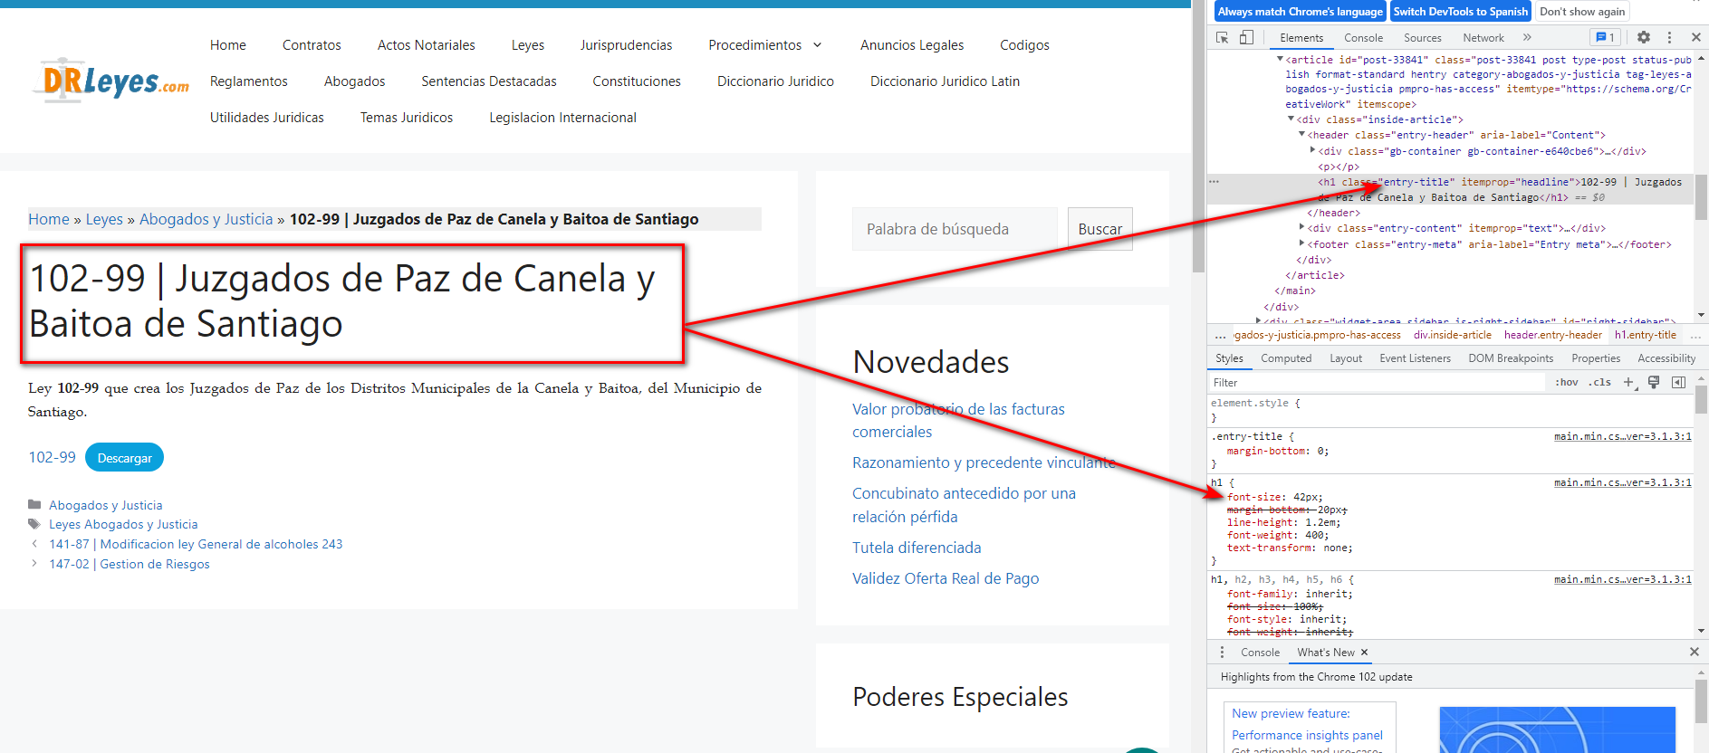Open the Accessibility tab

1666,358
